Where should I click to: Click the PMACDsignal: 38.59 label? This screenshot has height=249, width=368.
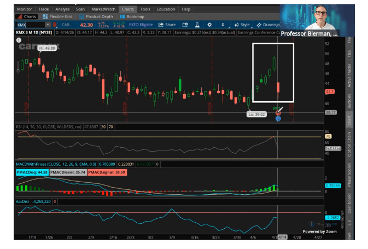(107, 172)
